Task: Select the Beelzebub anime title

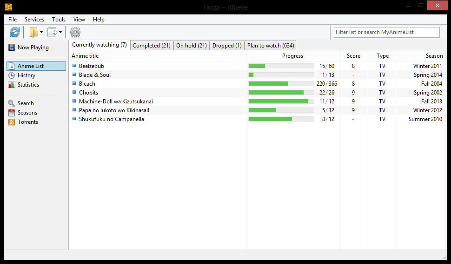Action: point(92,66)
